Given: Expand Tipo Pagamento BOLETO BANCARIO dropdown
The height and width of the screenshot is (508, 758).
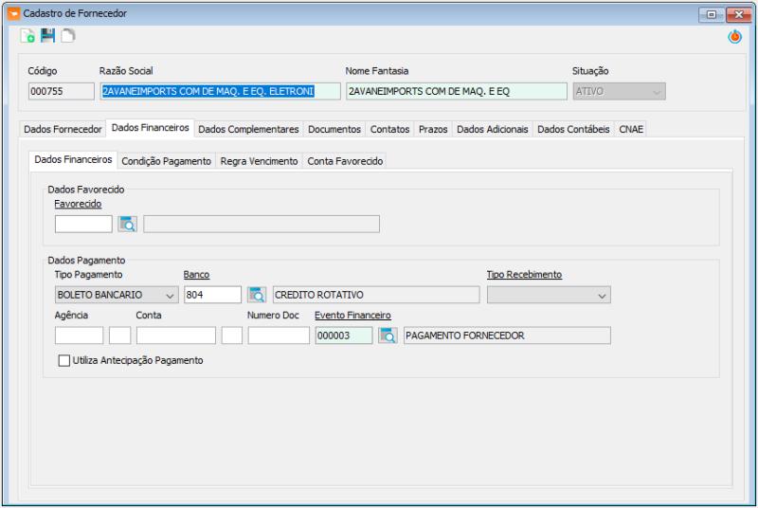Looking at the screenshot, I should (117, 295).
